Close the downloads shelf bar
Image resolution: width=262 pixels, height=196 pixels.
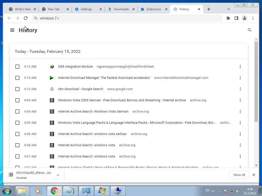[x=254, y=175]
